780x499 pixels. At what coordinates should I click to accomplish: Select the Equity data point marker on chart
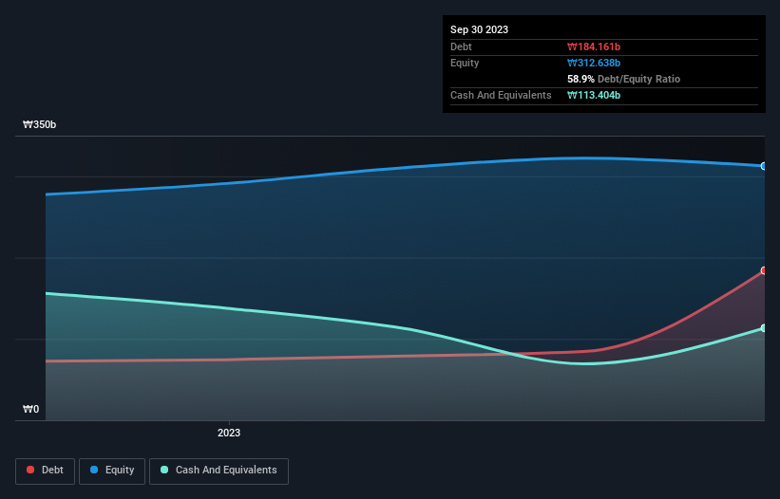[764, 166]
